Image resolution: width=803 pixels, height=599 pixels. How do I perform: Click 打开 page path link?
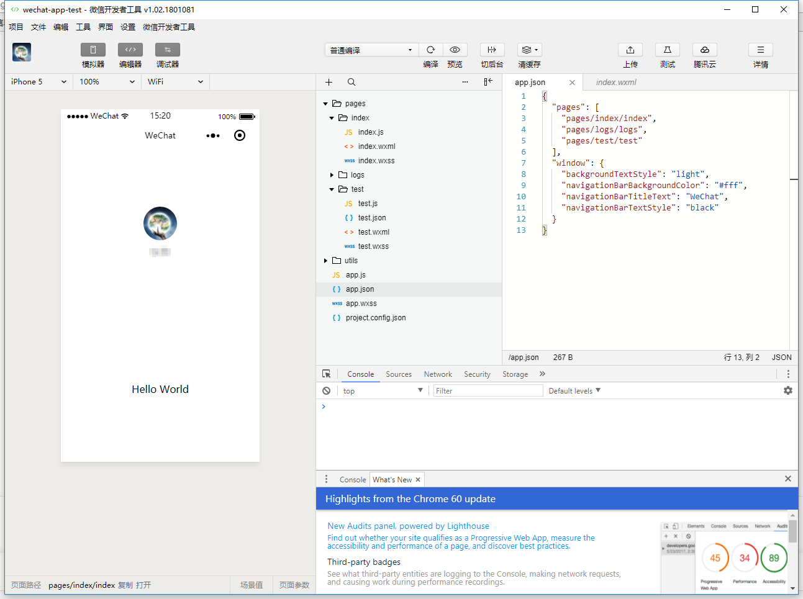tap(143, 585)
